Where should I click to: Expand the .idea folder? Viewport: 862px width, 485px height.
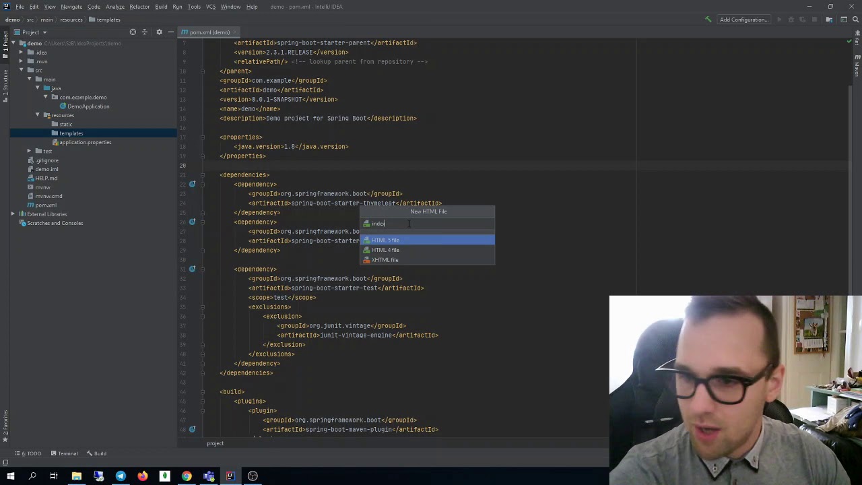click(x=21, y=53)
